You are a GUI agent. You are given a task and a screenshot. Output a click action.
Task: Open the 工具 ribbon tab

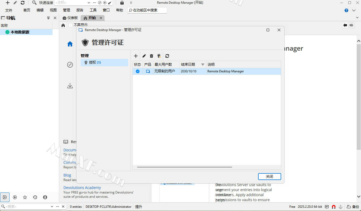click(93, 10)
